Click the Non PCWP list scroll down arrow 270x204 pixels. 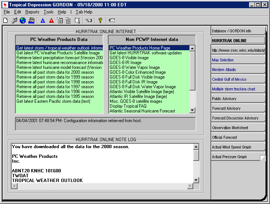point(192,110)
